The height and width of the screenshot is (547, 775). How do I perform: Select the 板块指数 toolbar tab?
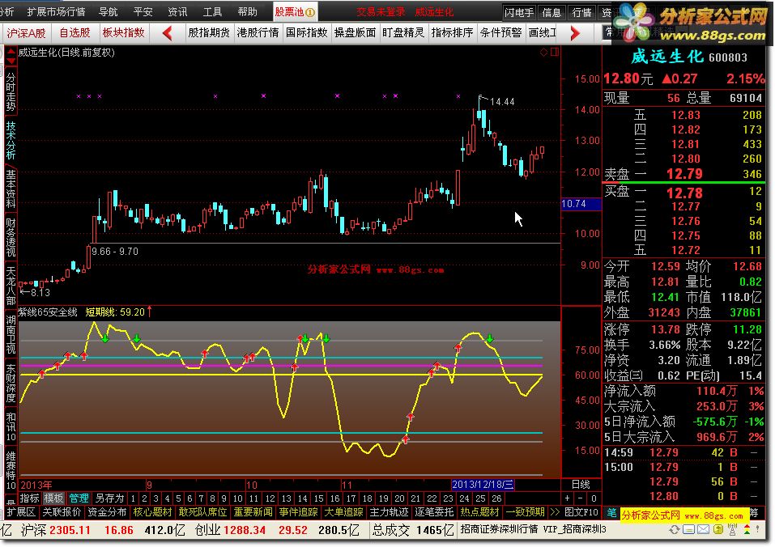124,33
